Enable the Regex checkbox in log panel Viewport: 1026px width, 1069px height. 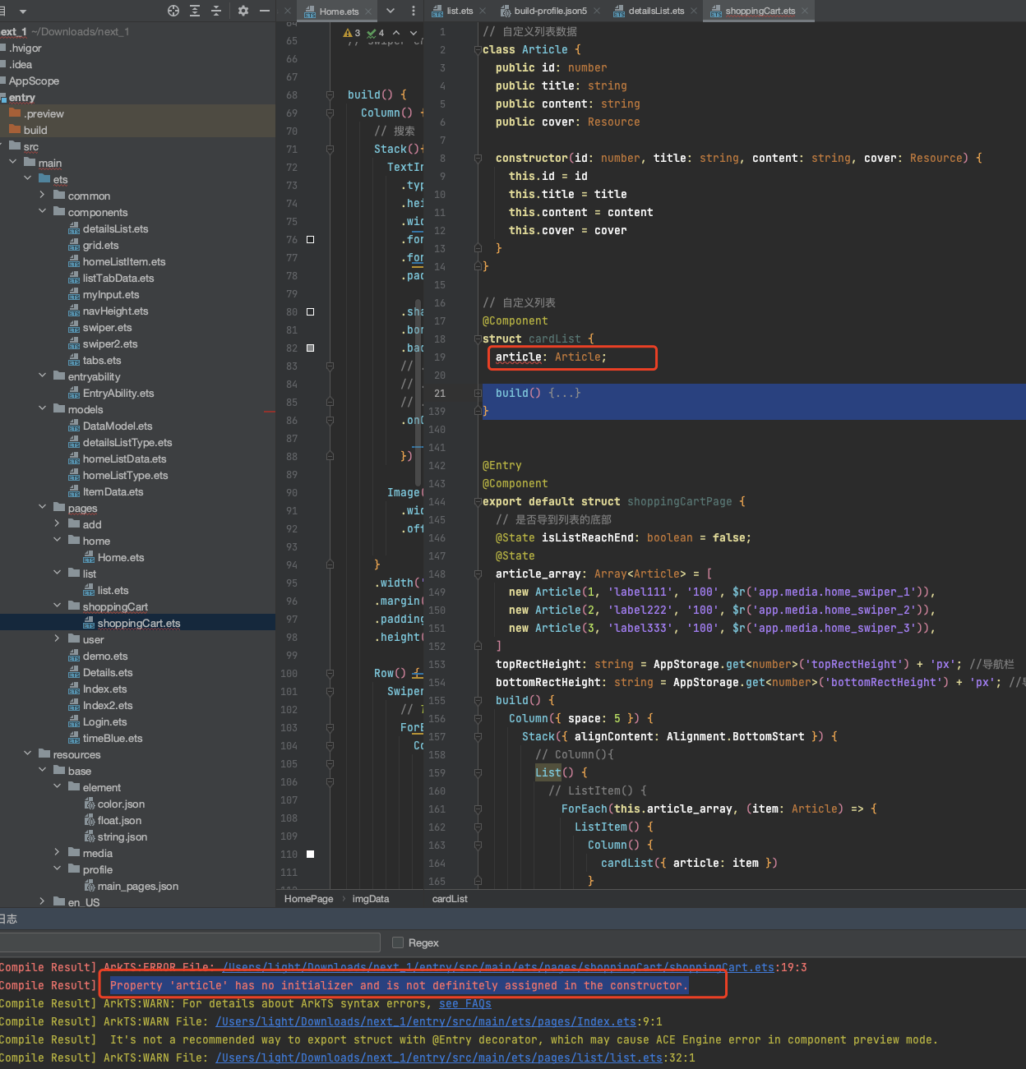(398, 942)
